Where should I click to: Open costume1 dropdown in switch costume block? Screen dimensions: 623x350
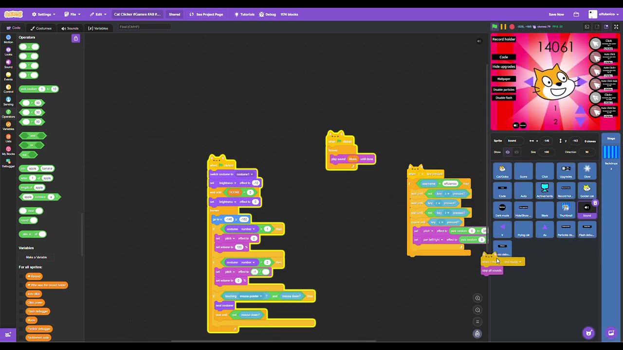[x=244, y=174]
